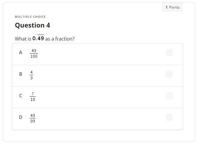Screen dimensions: 199x145
Task: Click the letter B option label
Action: tap(20, 74)
